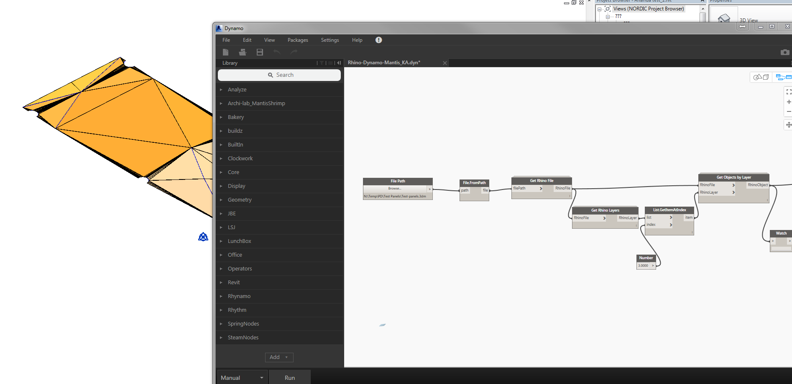Image resolution: width=792 pixels, height=384 pixels.
Task: Click the Undo arrow icon
Action: tap(277, 52)
